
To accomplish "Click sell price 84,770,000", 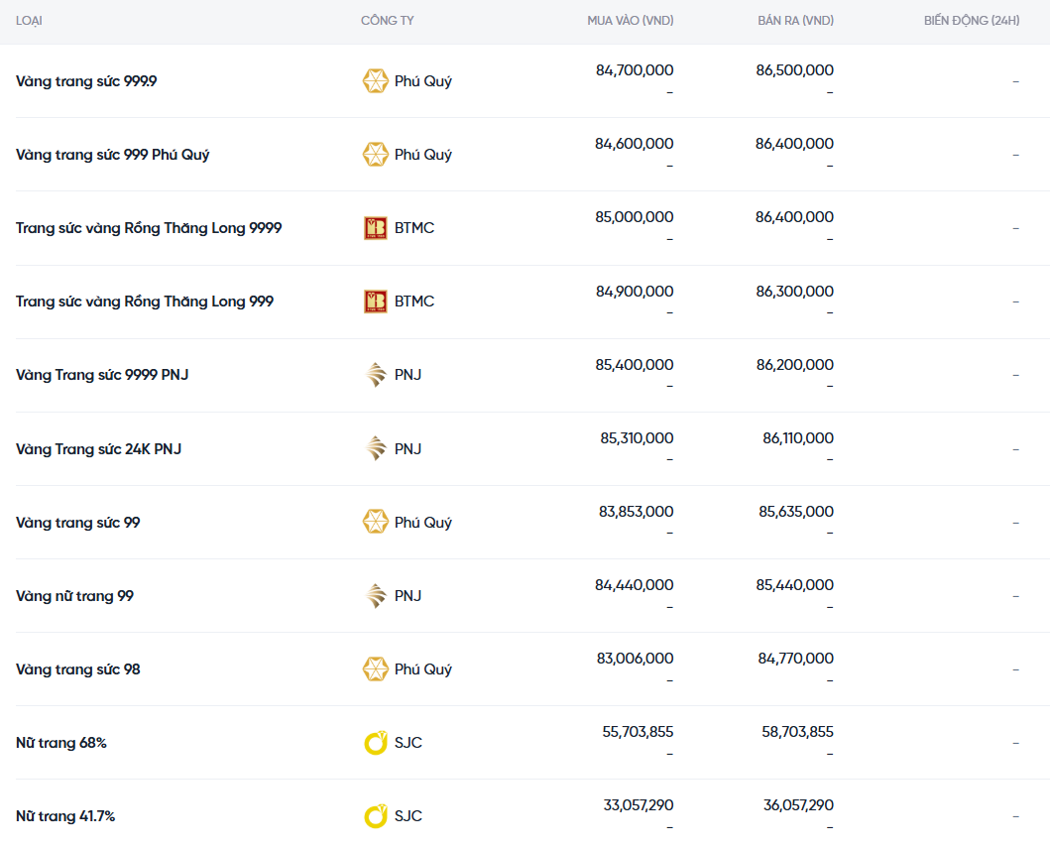I will [795, 660].
